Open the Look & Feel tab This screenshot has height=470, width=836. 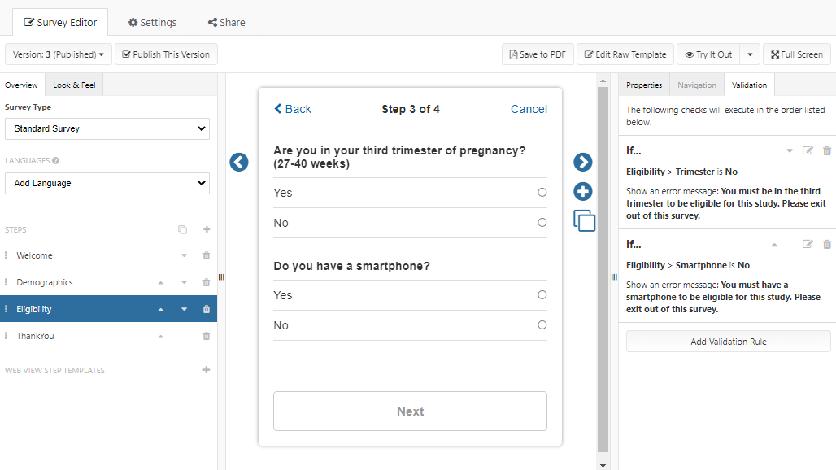(74, 85)
